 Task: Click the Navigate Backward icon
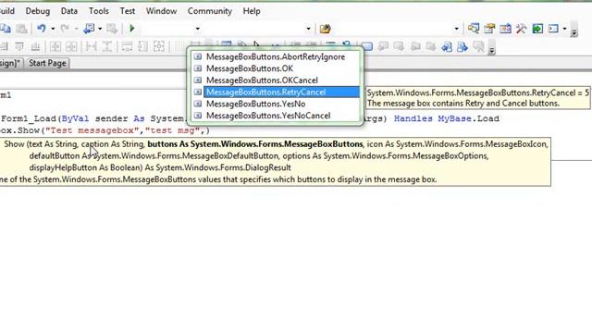[x=90, y=29]
